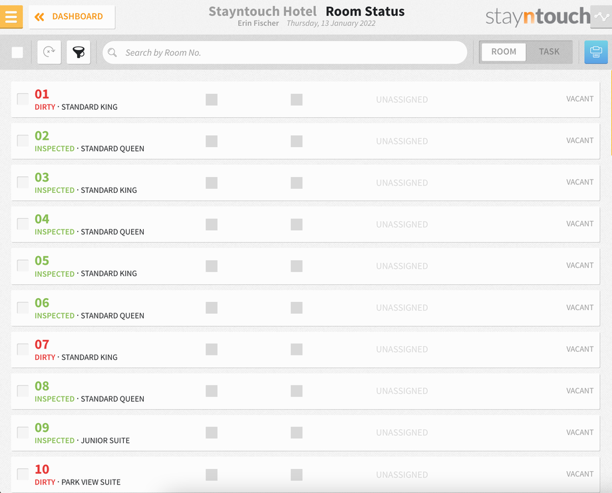Open room 02 number

pos(42,136)
